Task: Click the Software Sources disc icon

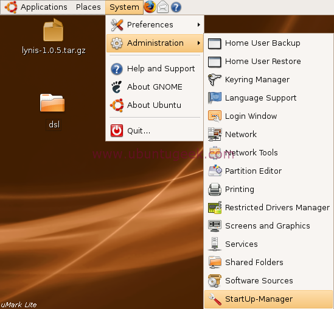Action: pos(215,281)
